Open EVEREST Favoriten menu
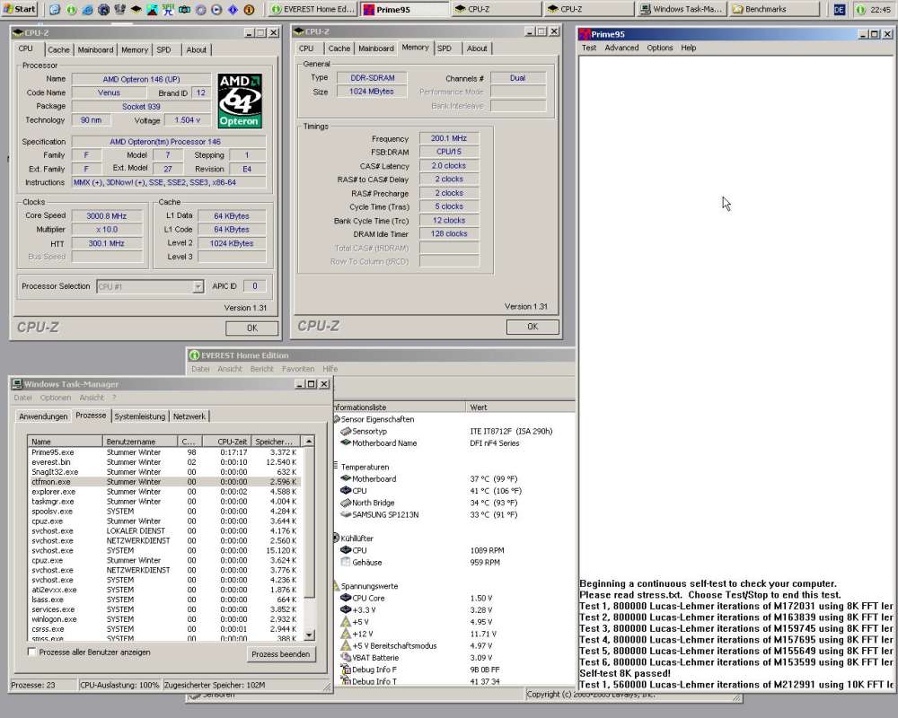 (x=298, y=369)
